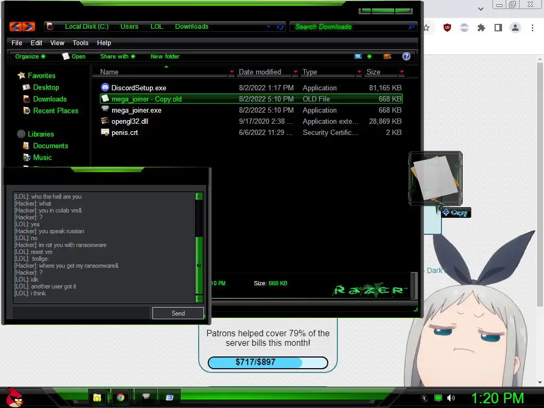Click the mega_joiner taskbar icon
Viewport: 544px width, 408px height.
tap(146, 397)
